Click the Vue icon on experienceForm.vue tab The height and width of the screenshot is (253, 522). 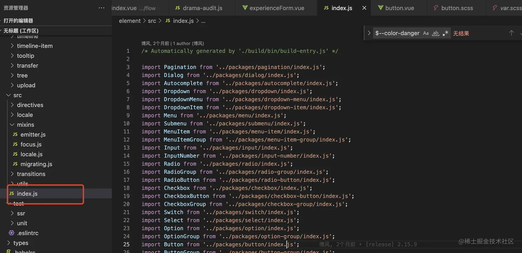click(245, 8)
